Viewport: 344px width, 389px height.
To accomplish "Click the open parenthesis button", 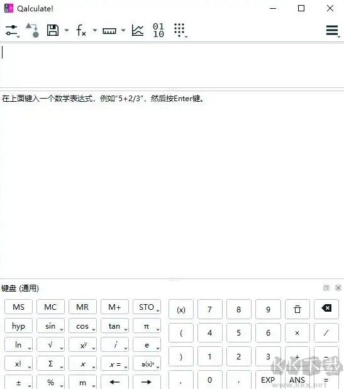I will 181,332.
